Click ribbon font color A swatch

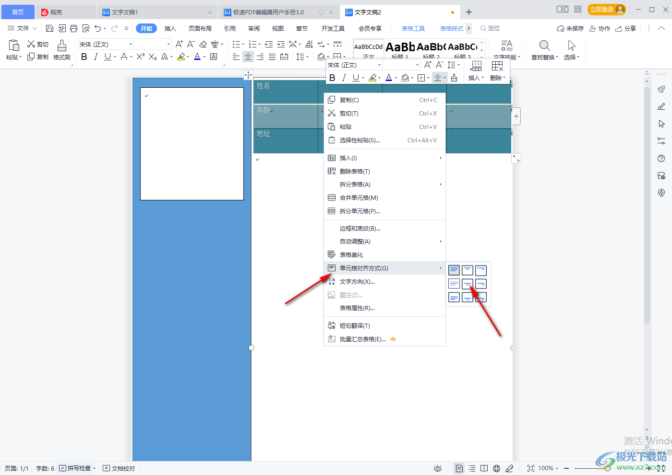[197, 57]
